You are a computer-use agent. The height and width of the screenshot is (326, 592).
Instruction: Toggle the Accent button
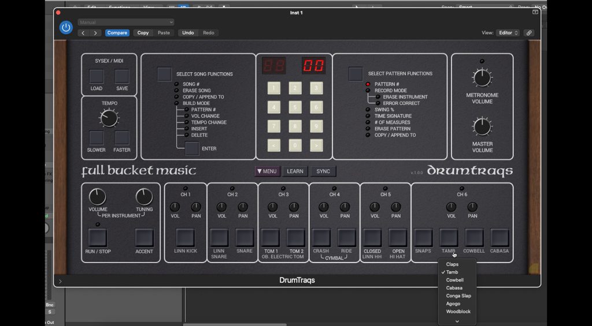pos(144,238)
